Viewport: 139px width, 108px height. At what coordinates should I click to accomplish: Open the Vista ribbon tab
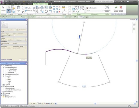click(24, 4)
